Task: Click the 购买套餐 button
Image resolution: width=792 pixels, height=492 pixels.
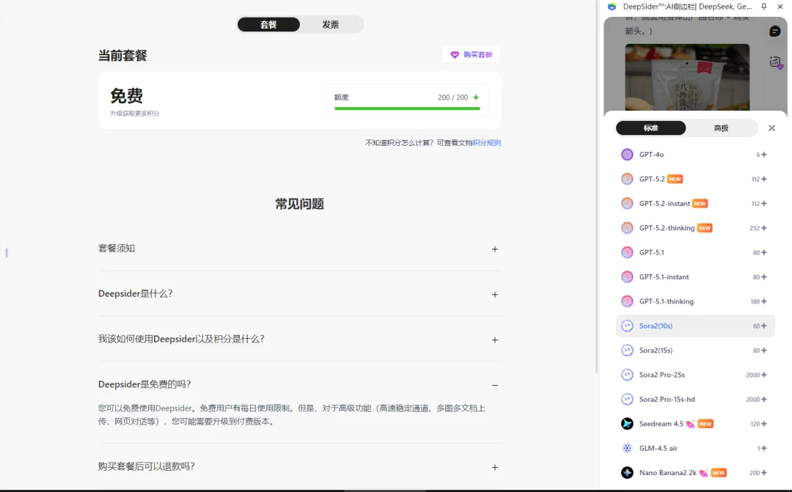Action: pyautogui.click(x=471, y=54)
